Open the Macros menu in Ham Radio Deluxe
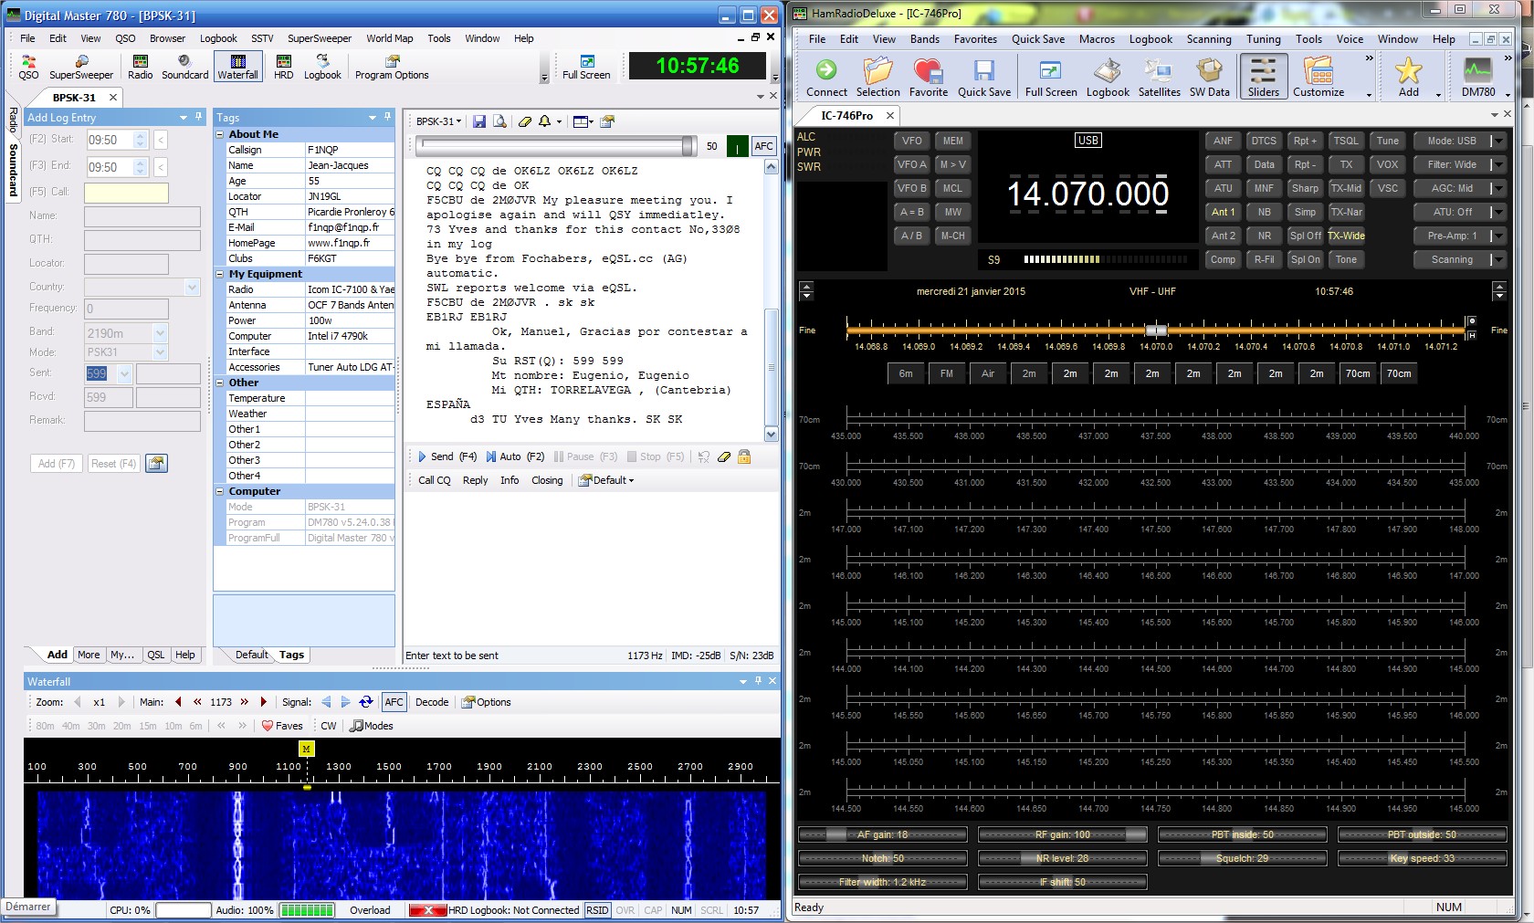The height and width of the screenshot is (923, 1534). pos(1097,39)
